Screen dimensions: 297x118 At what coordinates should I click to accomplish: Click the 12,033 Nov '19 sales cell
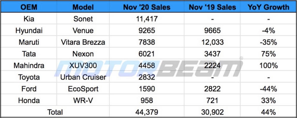pos(212,42)
